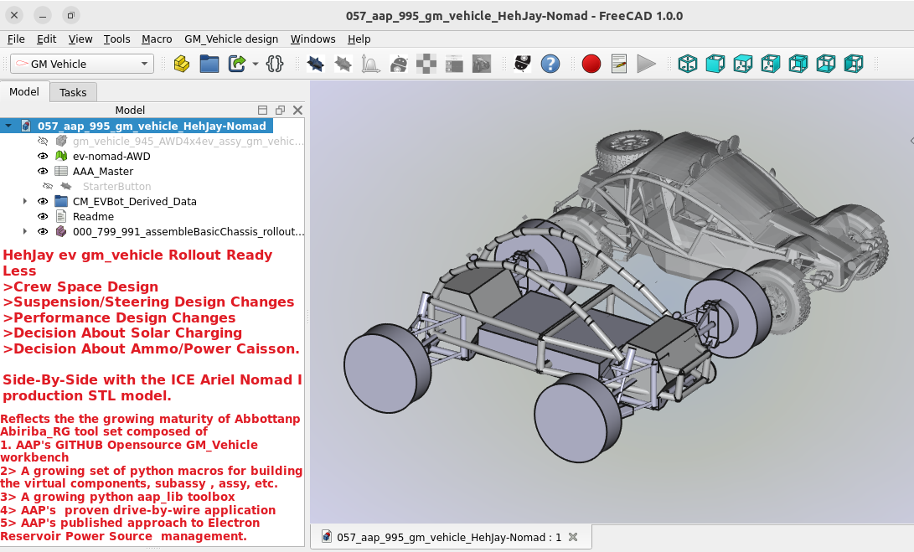The height and width of the screenshot is (552, 914).
Task: Select the Readme item in the tree
Action: 93,216
